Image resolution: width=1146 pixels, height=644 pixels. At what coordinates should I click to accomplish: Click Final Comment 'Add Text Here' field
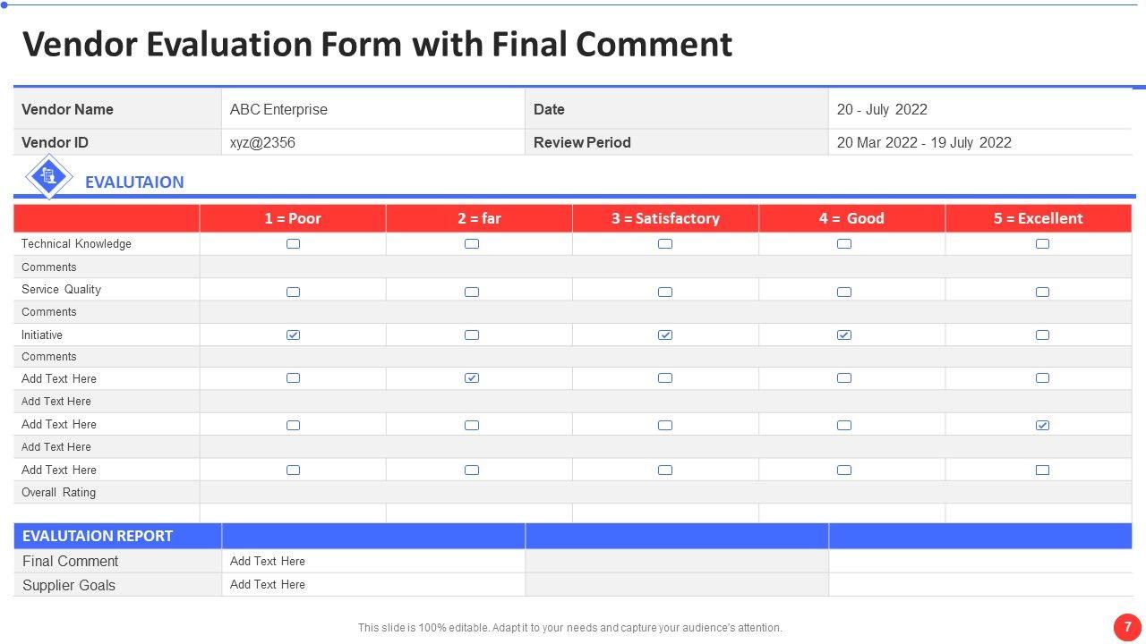[268, 561]
